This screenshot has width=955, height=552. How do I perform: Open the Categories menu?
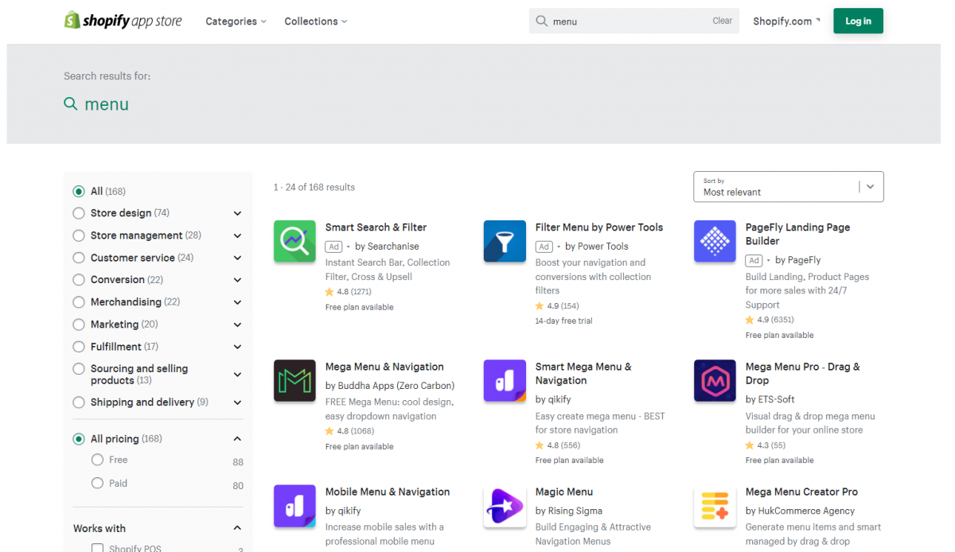[236, 21]
